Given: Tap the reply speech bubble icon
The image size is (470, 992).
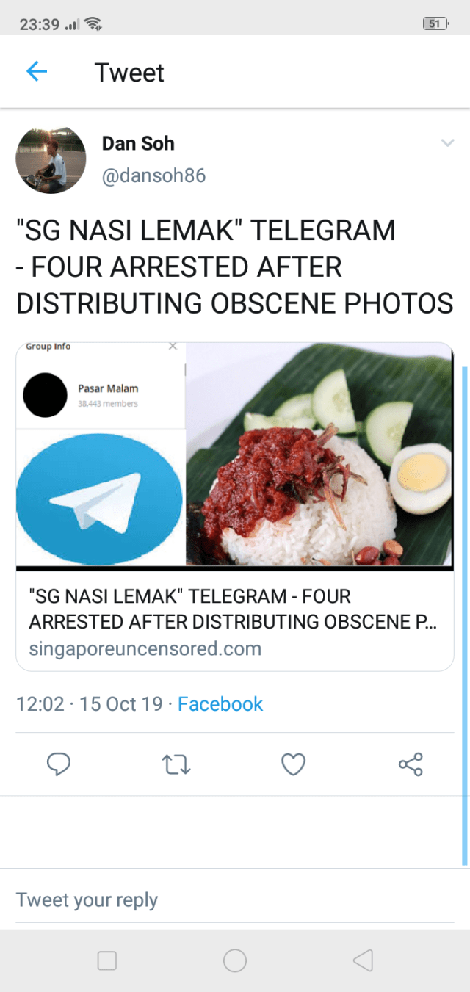Looking at the screenshot, I should coord(59,764).
